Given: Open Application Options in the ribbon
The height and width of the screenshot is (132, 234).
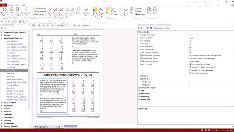Looking at the screenshot, I should (5, 11).
